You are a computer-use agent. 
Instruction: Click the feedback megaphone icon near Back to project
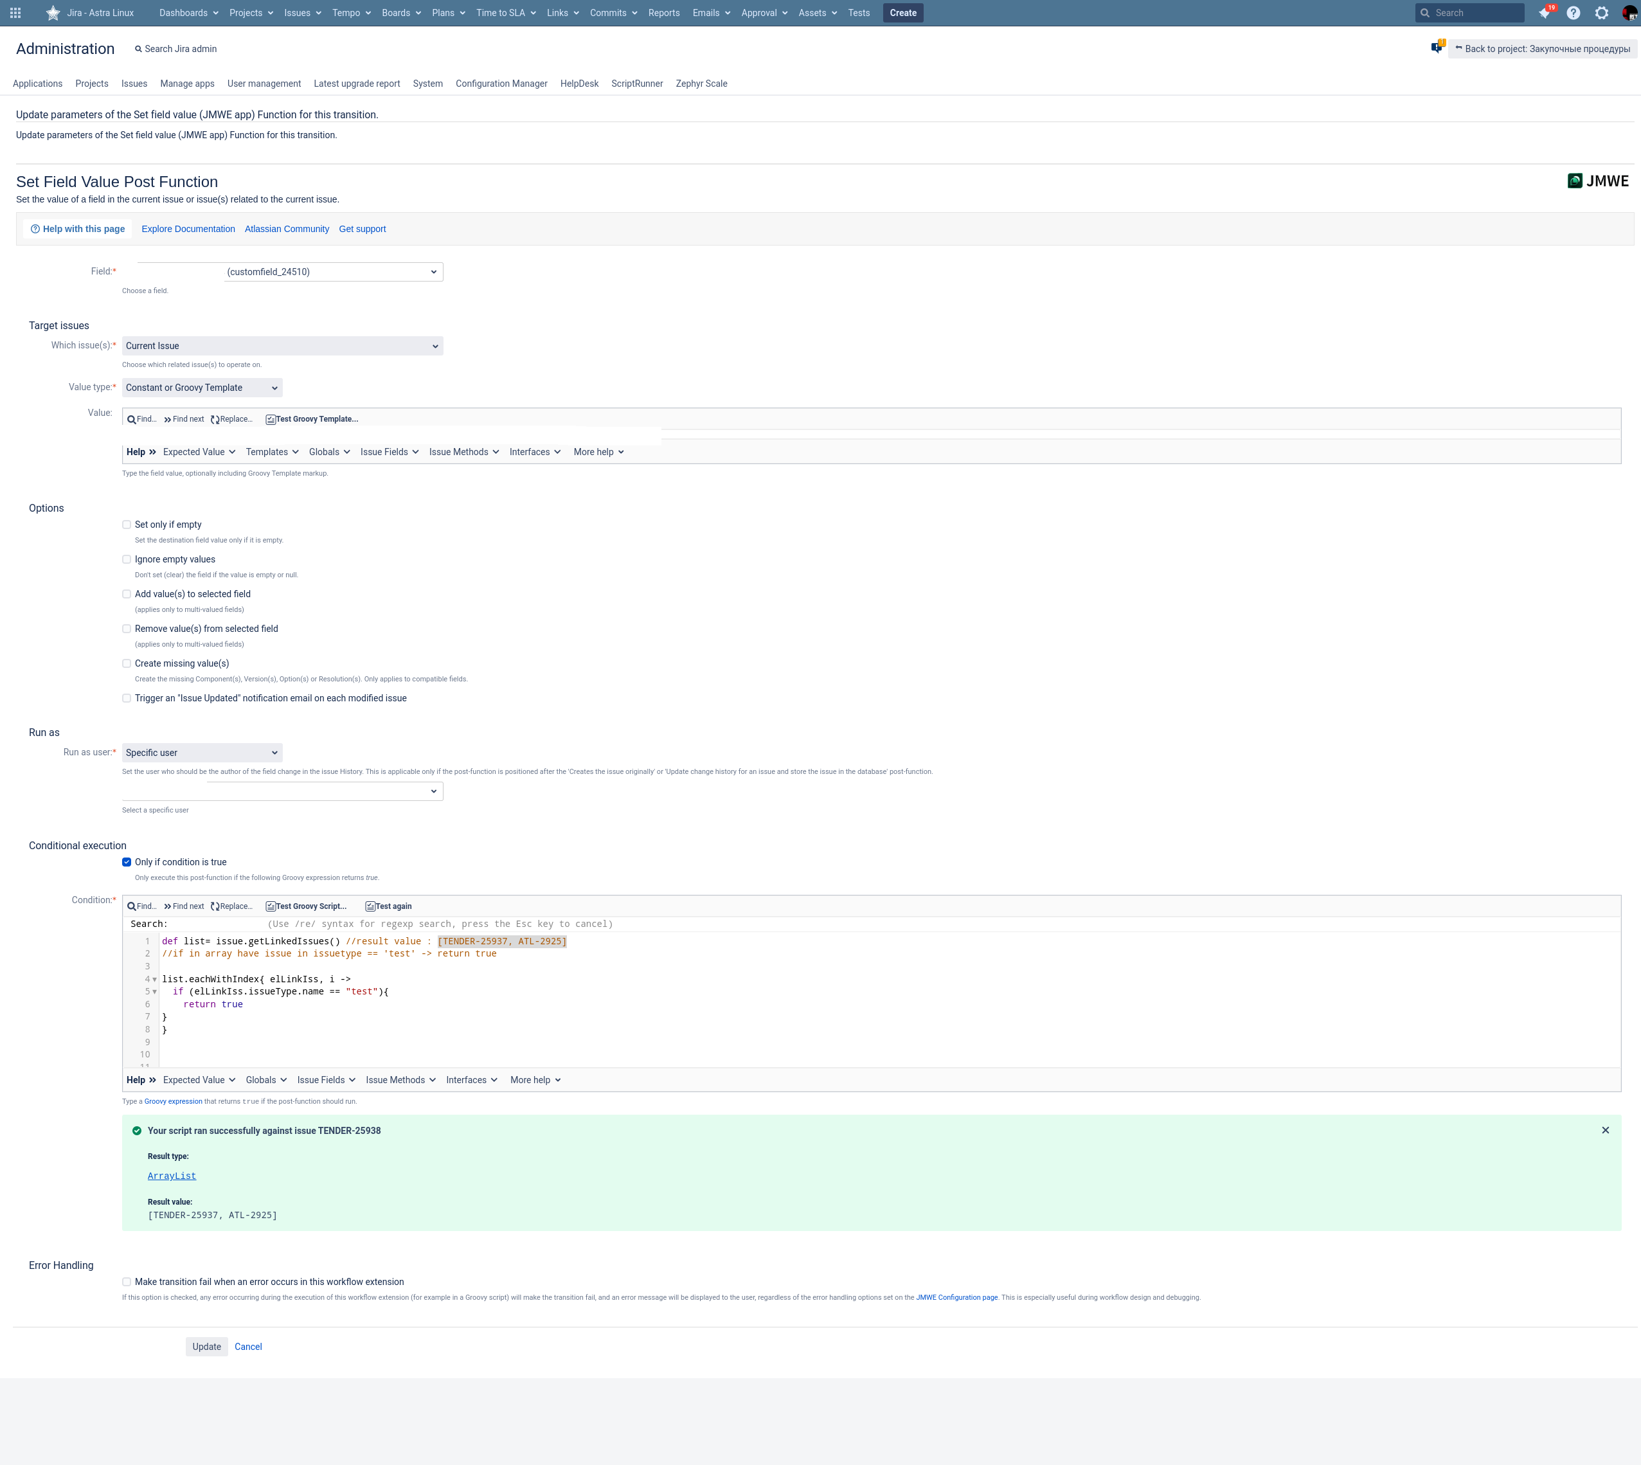(1437, 48)
